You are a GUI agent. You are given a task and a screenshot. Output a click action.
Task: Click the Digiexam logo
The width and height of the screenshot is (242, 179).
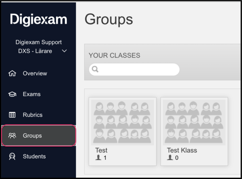tap(38, 20)
